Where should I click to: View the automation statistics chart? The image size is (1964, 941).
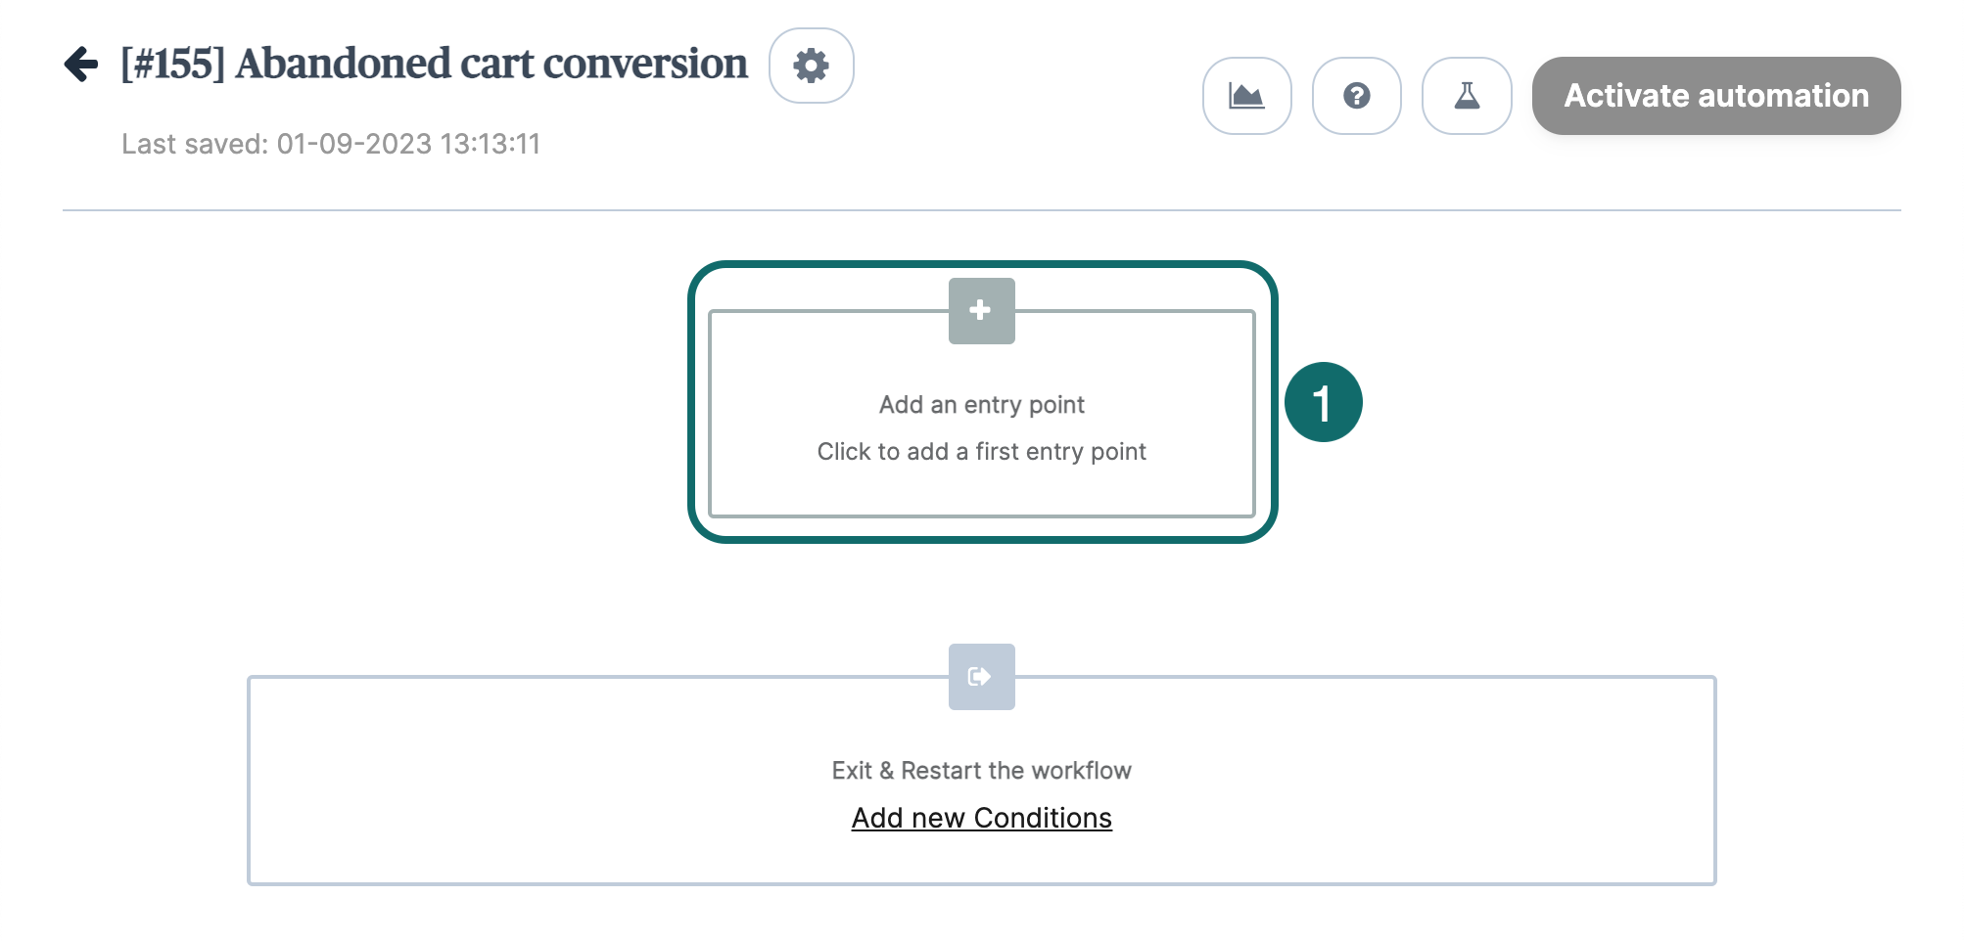[x=1247, y=96]
